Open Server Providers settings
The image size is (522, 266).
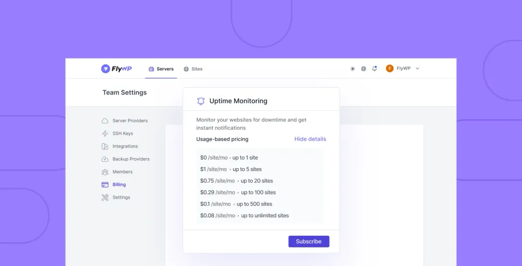125,120
